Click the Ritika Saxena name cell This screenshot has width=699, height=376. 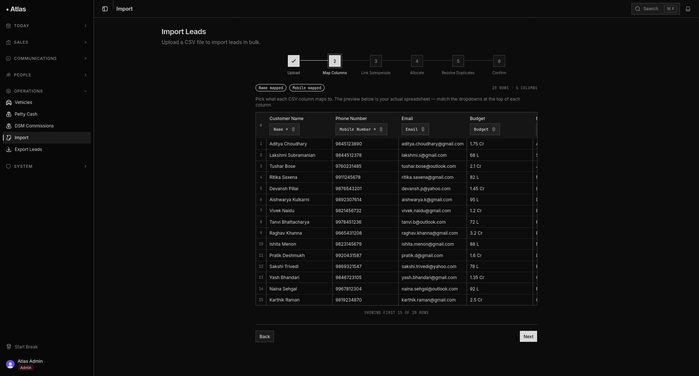tap(299, 177)
